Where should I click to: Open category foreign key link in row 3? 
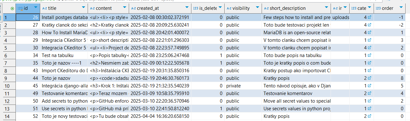pyautogui.click(x=369, y=33)
